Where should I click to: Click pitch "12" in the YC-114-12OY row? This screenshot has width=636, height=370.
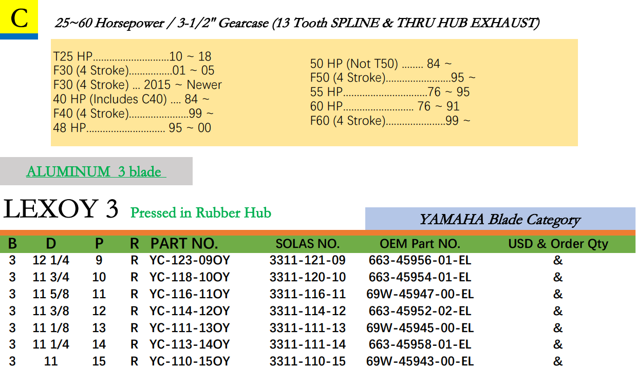click(99, 311)
